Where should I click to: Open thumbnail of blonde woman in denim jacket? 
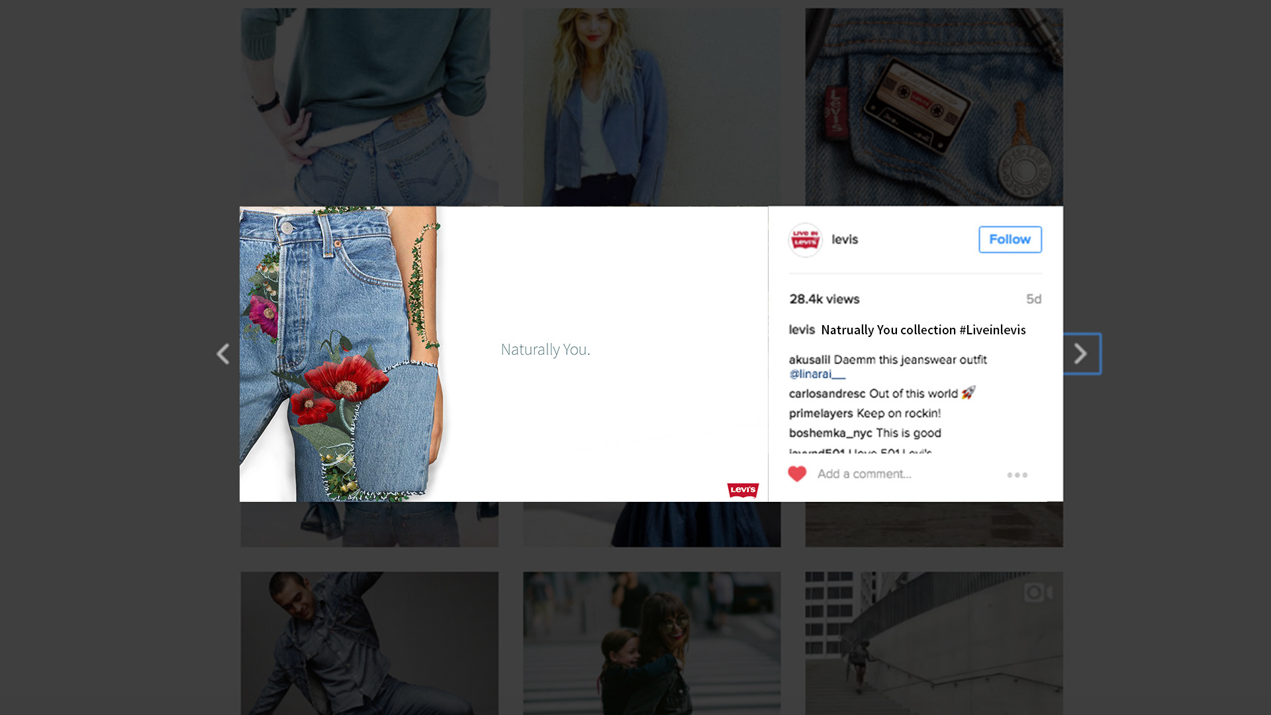coord(651,107)
